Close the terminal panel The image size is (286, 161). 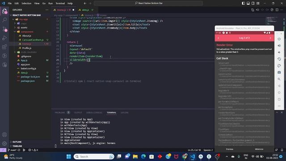click(282, 112)
